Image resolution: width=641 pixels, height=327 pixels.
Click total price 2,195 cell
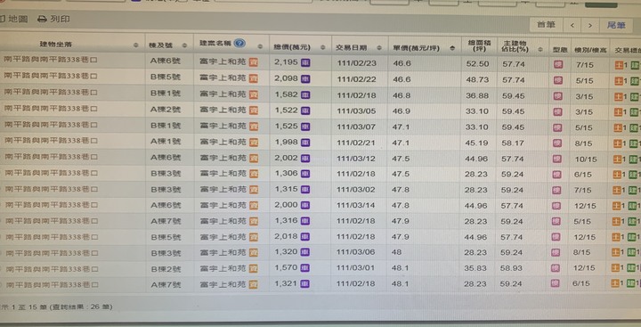(286, 62)
